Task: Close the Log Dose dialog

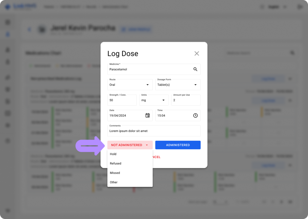Action: (197, 54)
